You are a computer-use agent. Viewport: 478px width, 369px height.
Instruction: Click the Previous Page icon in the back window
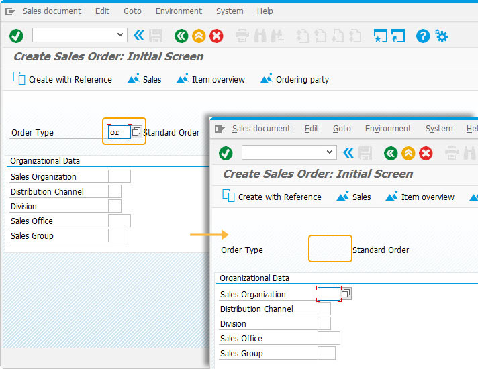coord(320,36)
